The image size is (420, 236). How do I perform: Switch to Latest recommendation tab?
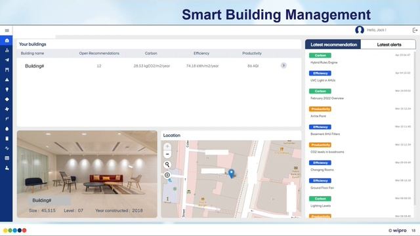(x=333, y=45)
